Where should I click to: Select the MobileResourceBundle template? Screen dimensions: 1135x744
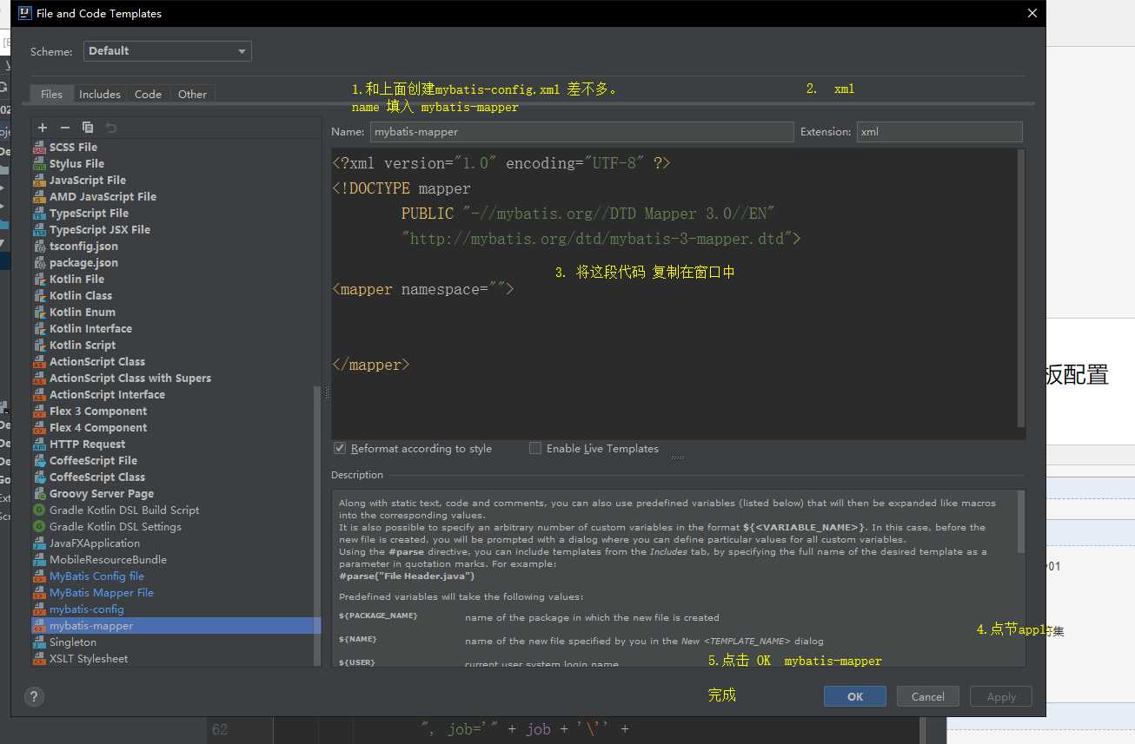[176, 560]
